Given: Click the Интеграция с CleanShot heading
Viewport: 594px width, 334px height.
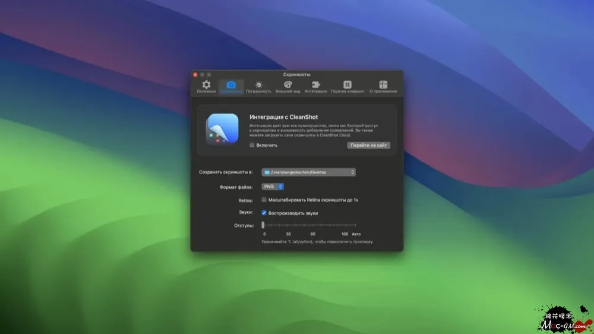Looking at the screenshot, I should point(283,117).
